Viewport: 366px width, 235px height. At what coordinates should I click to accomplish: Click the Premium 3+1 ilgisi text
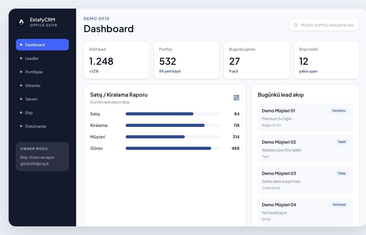[277, 119]
